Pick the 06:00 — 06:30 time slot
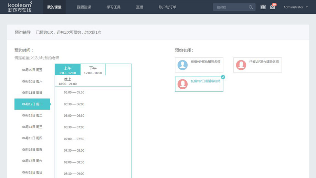 (74, 116)
